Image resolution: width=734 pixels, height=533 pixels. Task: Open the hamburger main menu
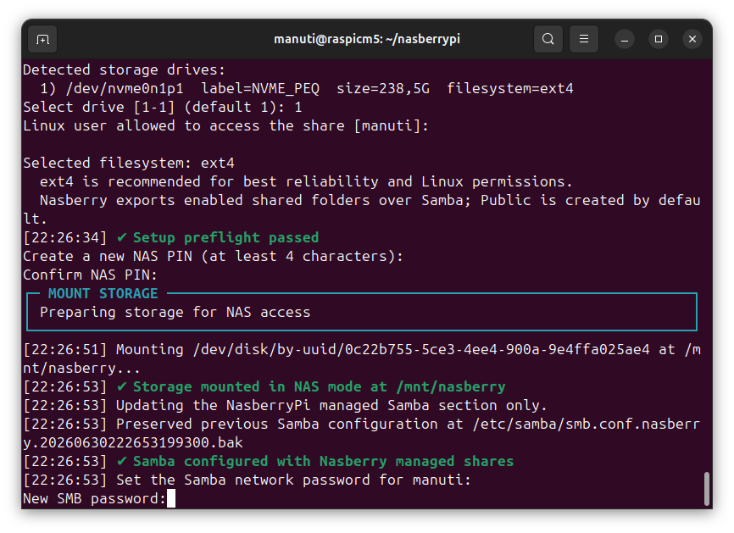(584, 39)
